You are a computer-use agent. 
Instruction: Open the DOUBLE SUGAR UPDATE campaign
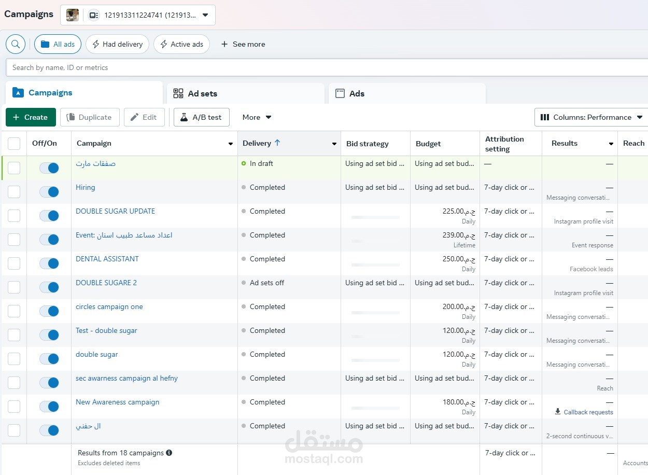tap(115, 211)
